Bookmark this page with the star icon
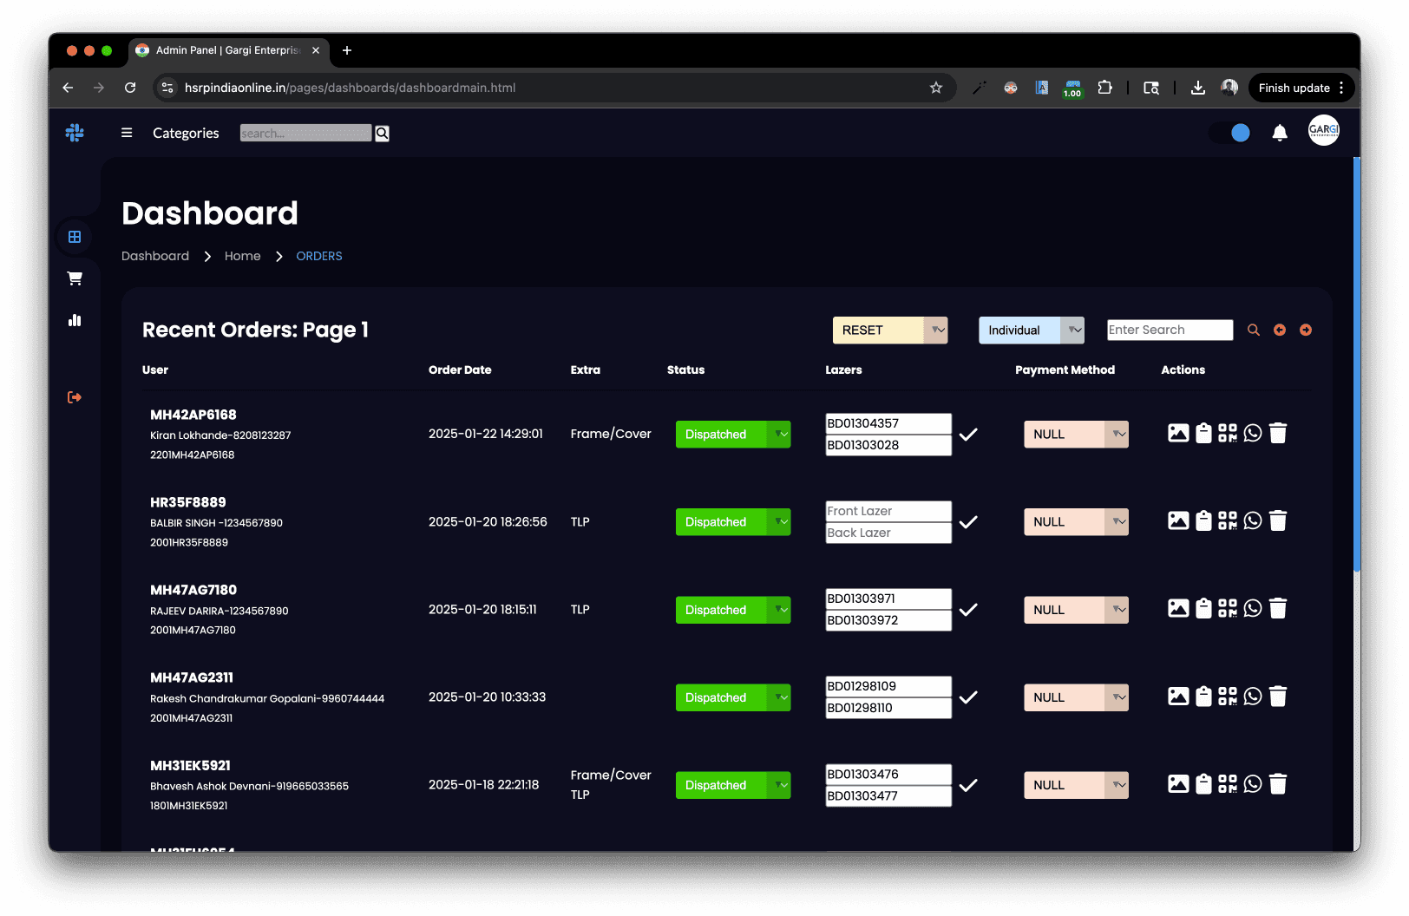Screen dimensions: 1409x916 (936, 88)
